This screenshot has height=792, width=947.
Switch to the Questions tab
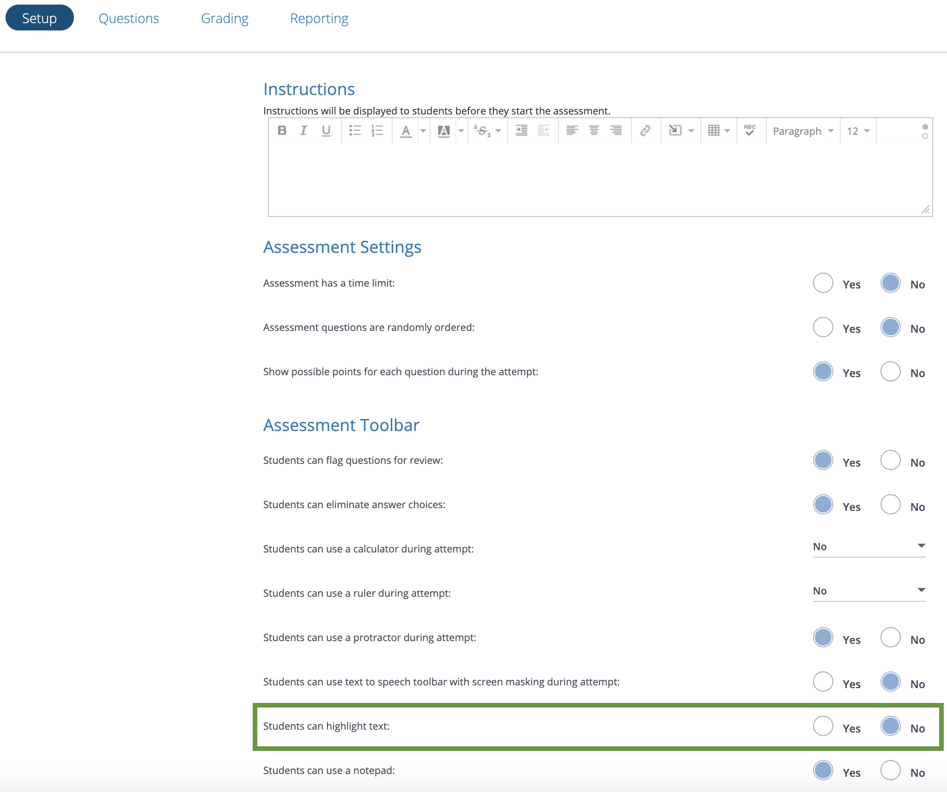click(129, 18)
